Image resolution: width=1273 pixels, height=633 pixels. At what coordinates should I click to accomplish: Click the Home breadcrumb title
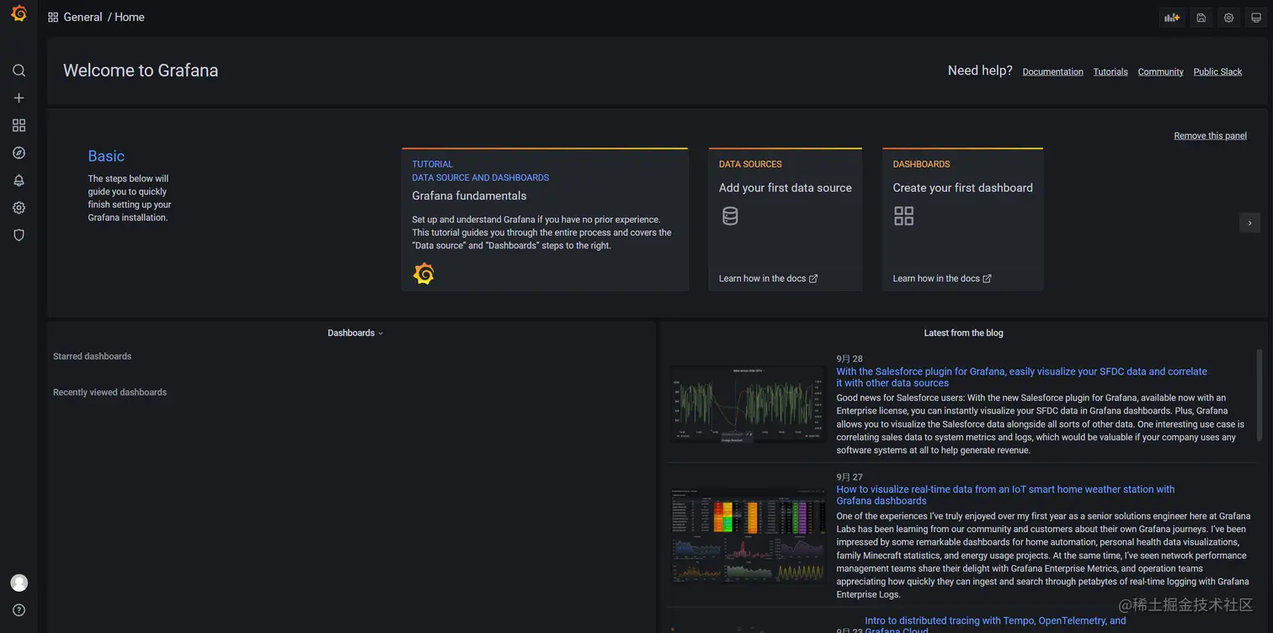coord(130,17)
